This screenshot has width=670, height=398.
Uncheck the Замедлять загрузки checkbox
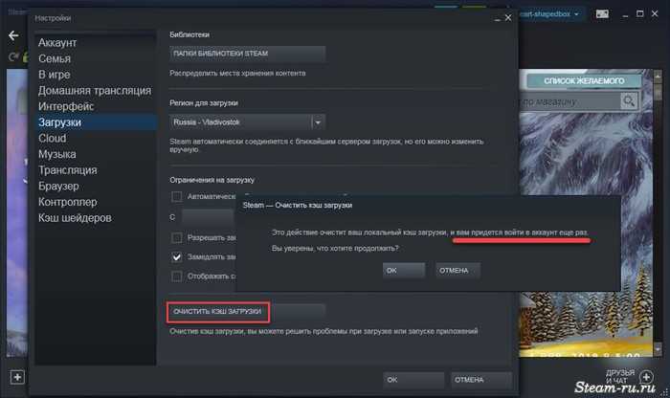[176, 257]
